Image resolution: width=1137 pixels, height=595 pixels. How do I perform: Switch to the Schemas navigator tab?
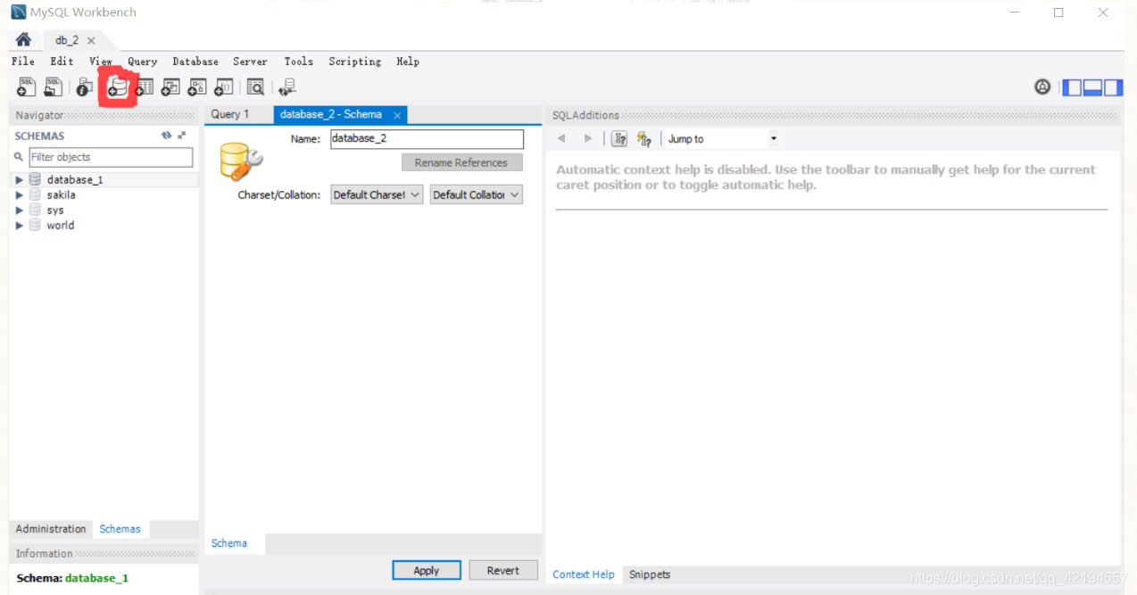120,529
